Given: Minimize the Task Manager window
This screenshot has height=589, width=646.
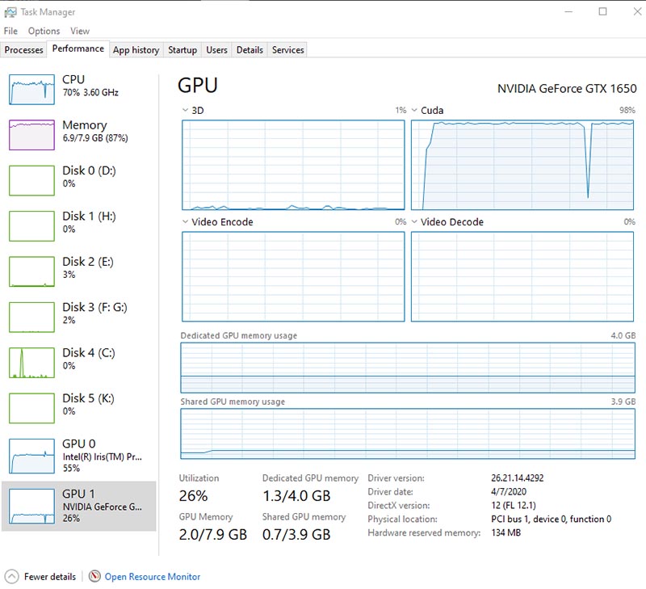Looking at the screenshot, I should tap(568, 11).
